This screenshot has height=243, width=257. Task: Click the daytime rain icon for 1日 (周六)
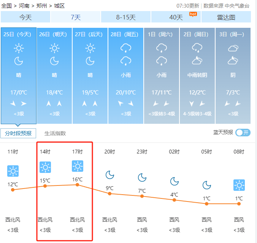tap(162, 48)
